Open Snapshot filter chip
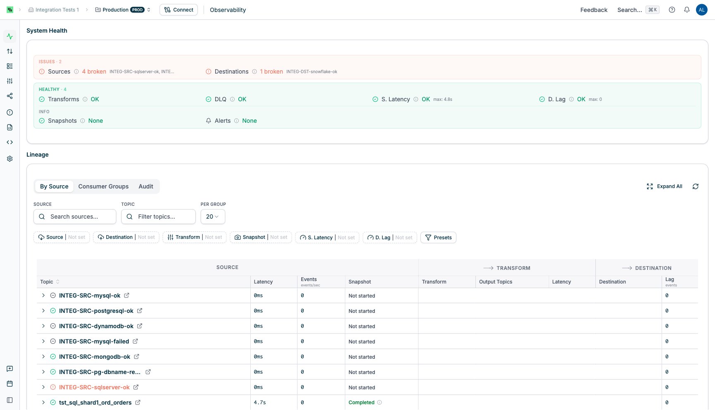715x410 pixels. 261,237
